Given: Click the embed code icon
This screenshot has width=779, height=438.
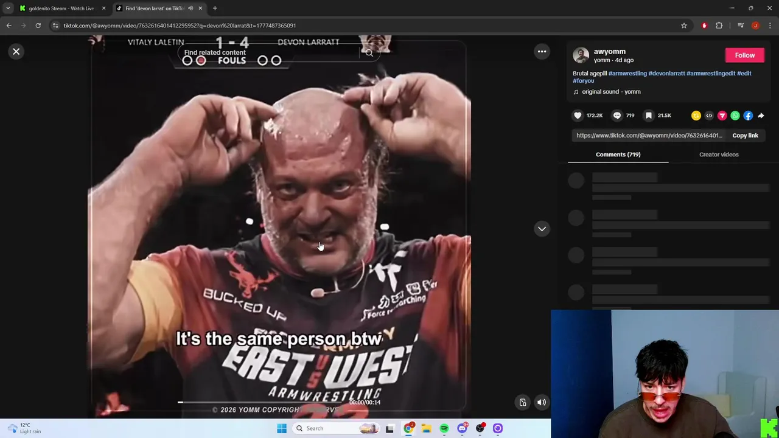Looking at the screenshot, I should point(709,116).
